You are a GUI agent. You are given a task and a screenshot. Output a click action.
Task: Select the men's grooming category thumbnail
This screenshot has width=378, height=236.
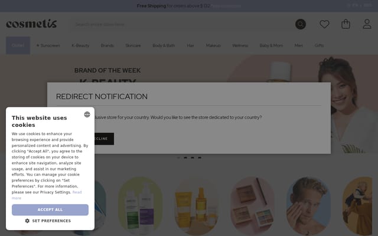[308, 206]
